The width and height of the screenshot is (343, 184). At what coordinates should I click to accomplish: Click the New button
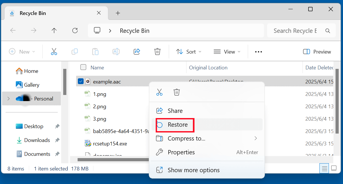coord(22,52)
